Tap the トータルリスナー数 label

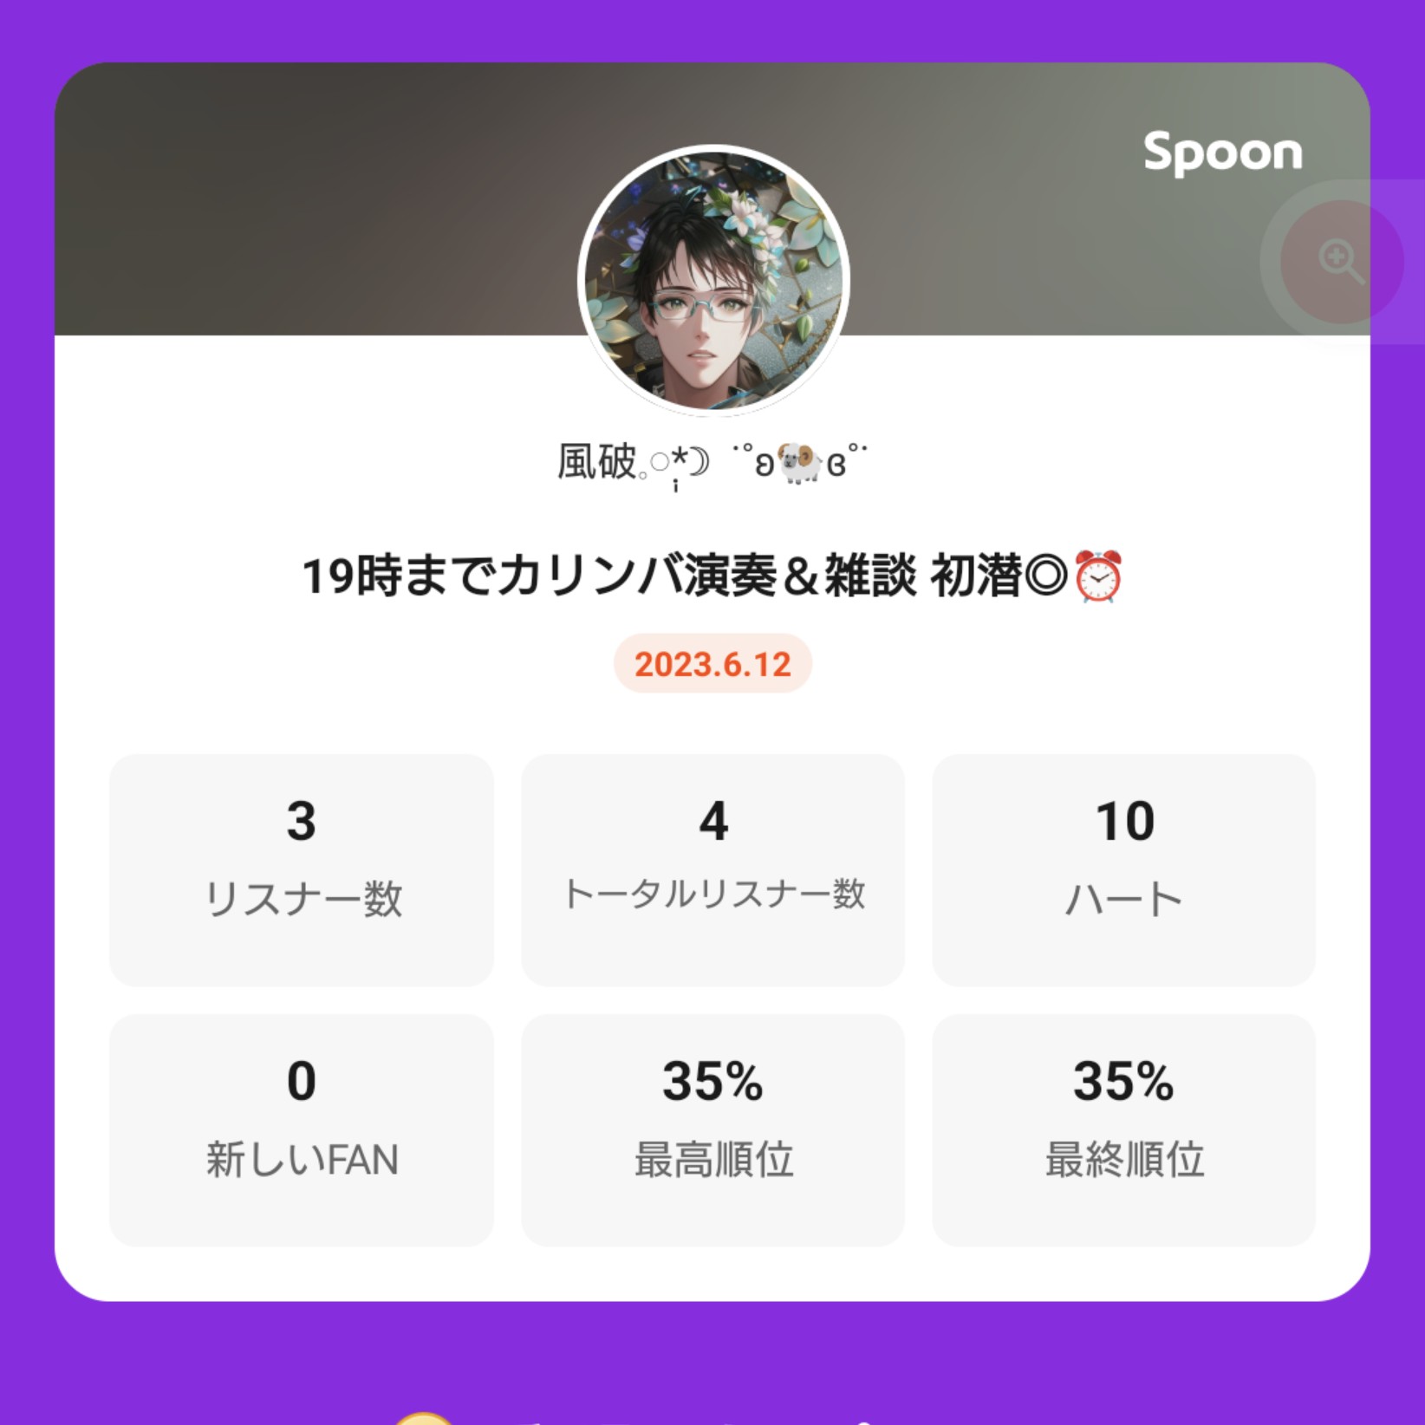[x=712, y=894]
